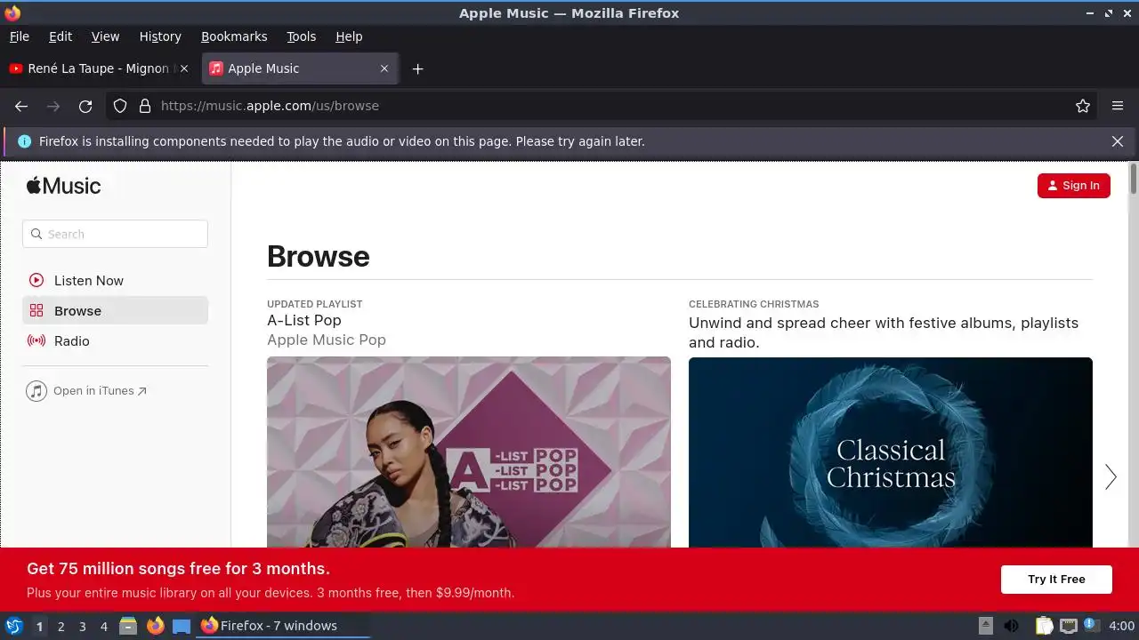Click the Apple Music logo
Screen dimensions: 1139x640
[x=63, y=185]
